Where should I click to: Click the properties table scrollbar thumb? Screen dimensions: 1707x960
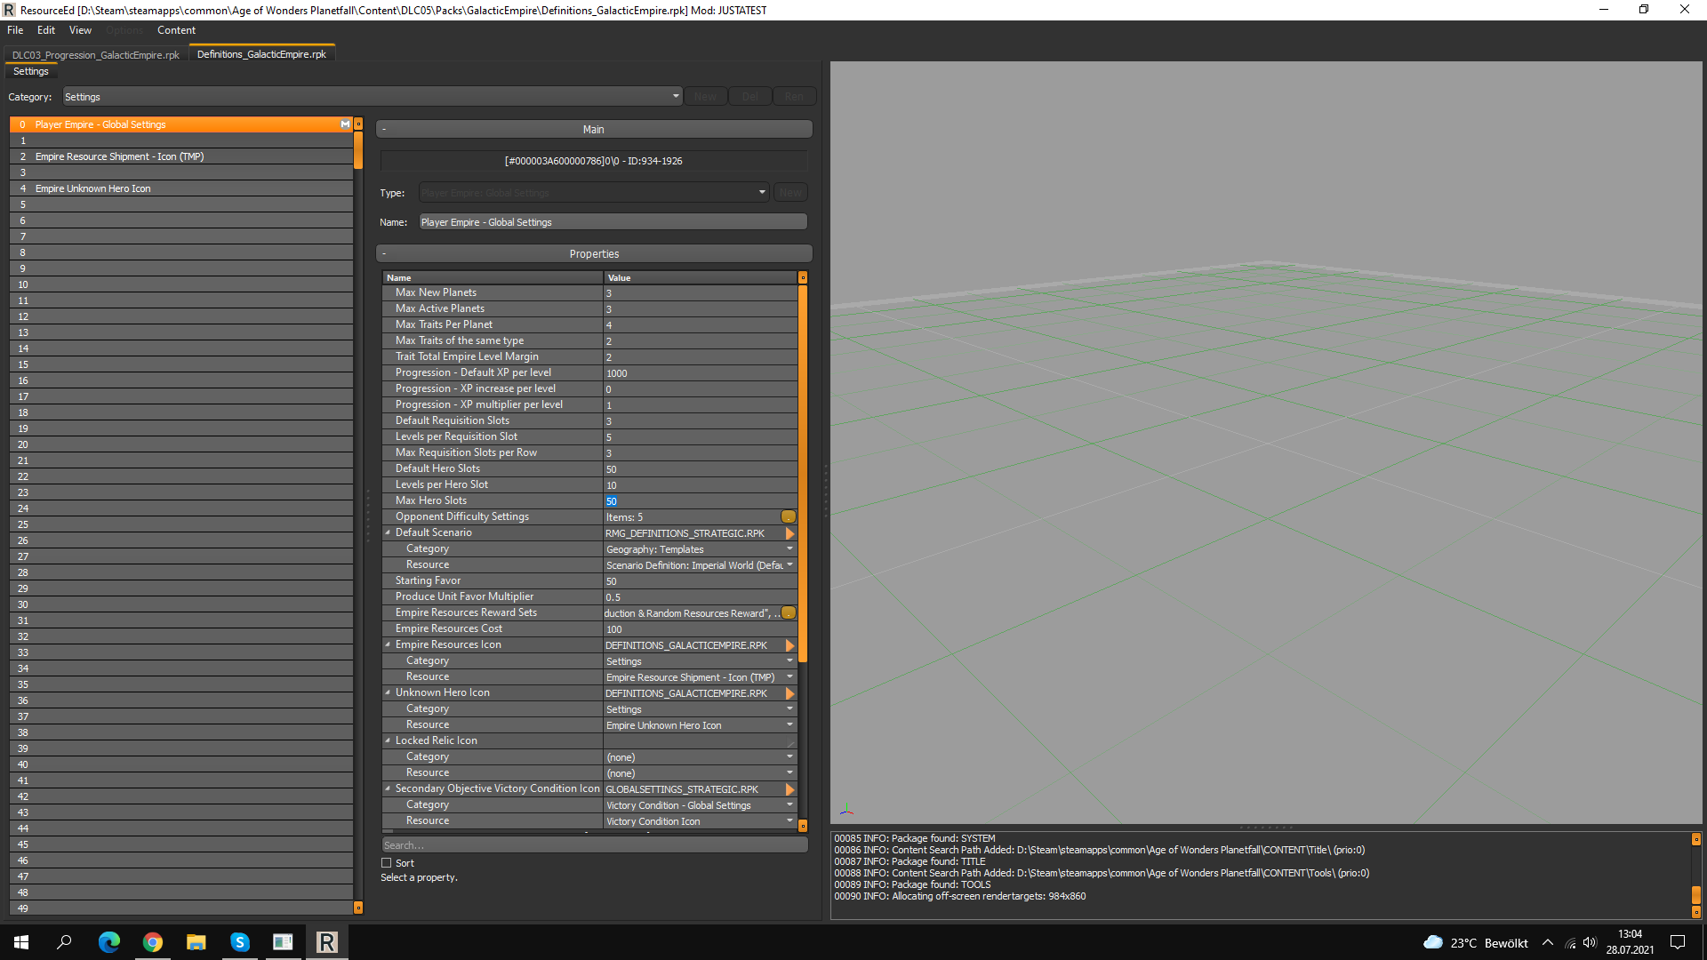(x=803, y=474)
